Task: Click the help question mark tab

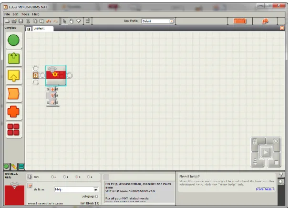Action: pos(281,175)
